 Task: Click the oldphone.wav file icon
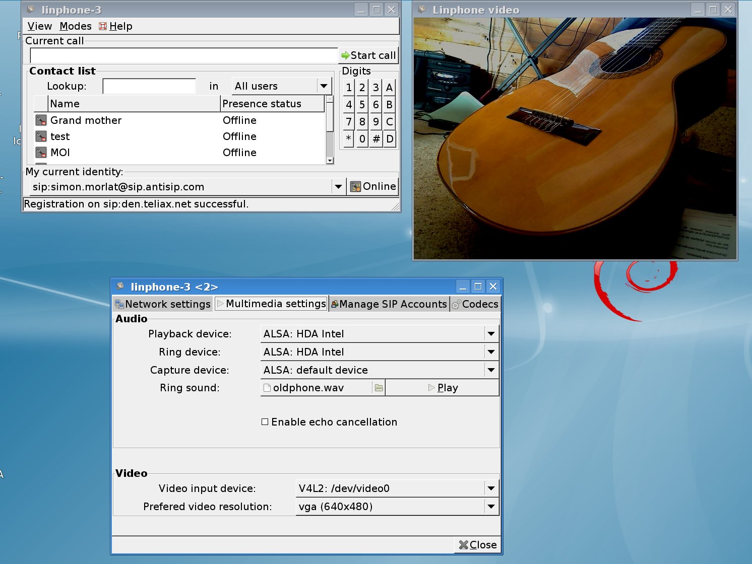coord(267,388)
